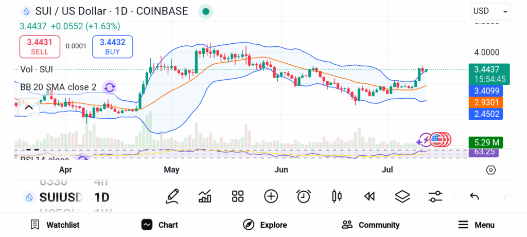Screen dimensions: 527x237
Task: Click the BUY 3.4432 button
Action: click(x=113, y=47)
